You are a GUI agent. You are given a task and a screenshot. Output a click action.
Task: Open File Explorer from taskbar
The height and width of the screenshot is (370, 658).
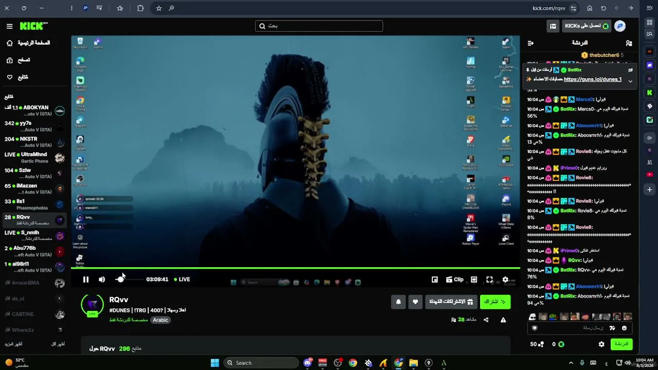pos(413,363)
